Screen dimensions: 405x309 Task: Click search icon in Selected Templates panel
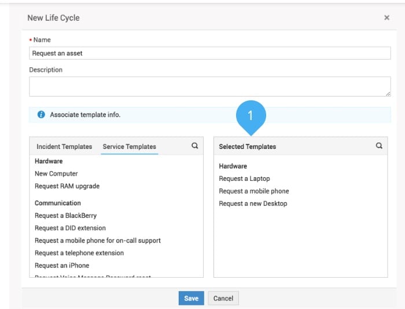[379, 146]
